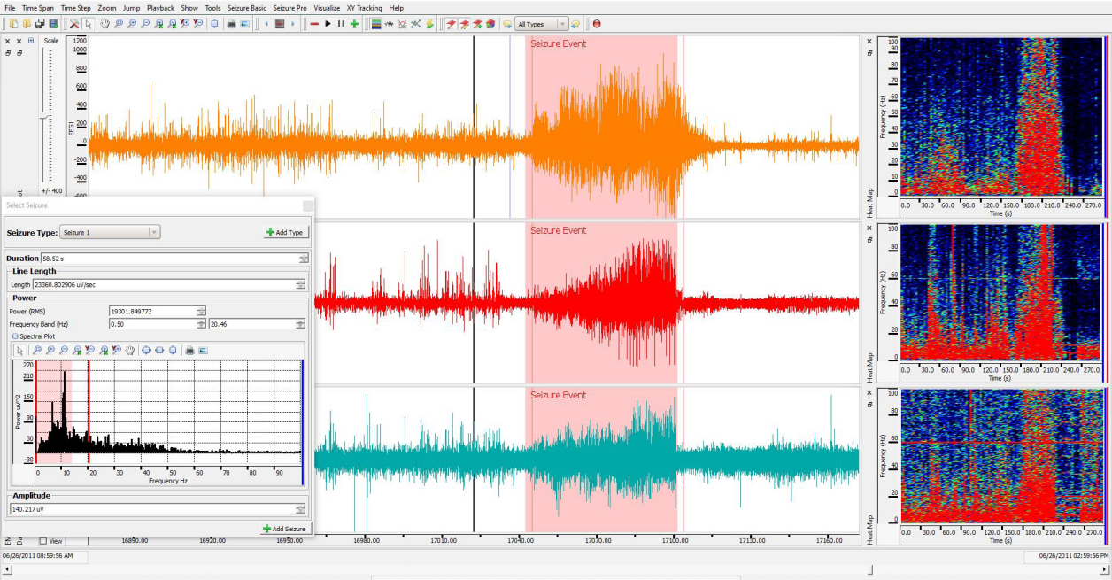This screenshot has height=580, width=1112.
Task: Toggle the View checkbox at bottom left
Action: pyautogui.click(x=43, y=541)
